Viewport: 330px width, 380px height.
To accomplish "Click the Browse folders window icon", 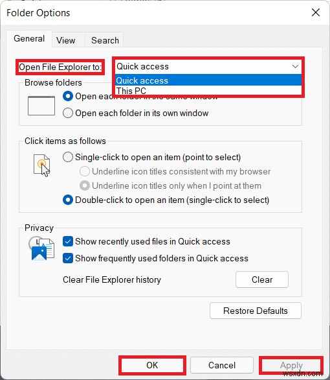I will pos(41,106).
